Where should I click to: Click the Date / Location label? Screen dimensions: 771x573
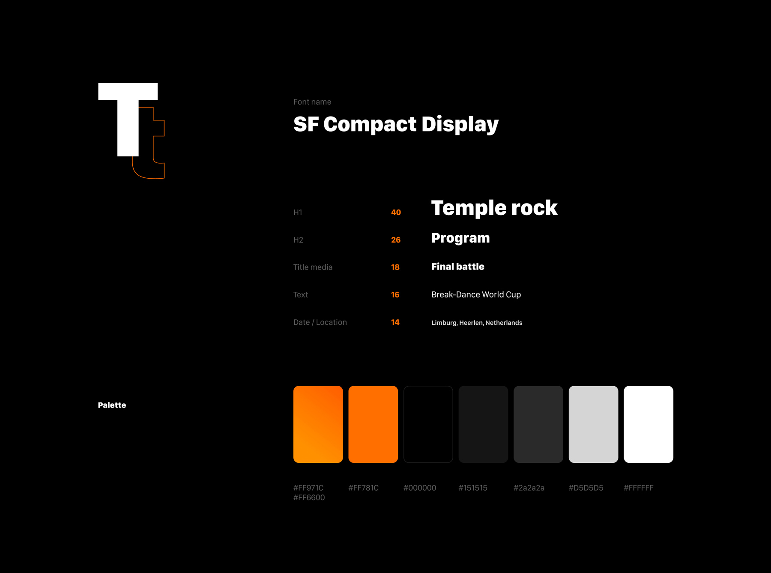(320, 322)
